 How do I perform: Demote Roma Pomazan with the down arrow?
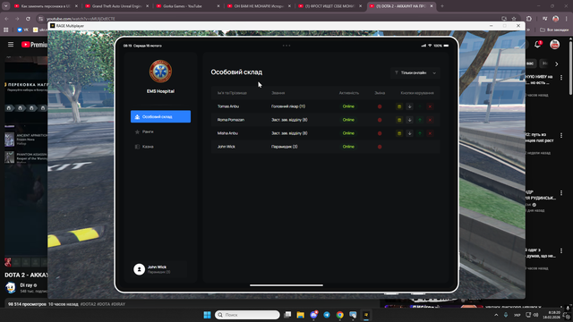coord(410,120)
